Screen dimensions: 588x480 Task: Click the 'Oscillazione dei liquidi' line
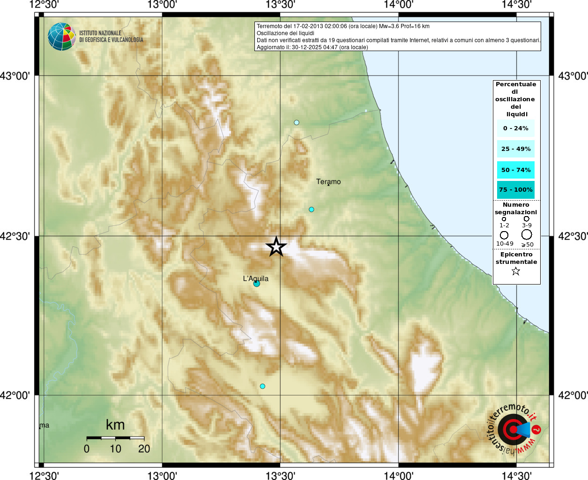[x=285, y=33]
